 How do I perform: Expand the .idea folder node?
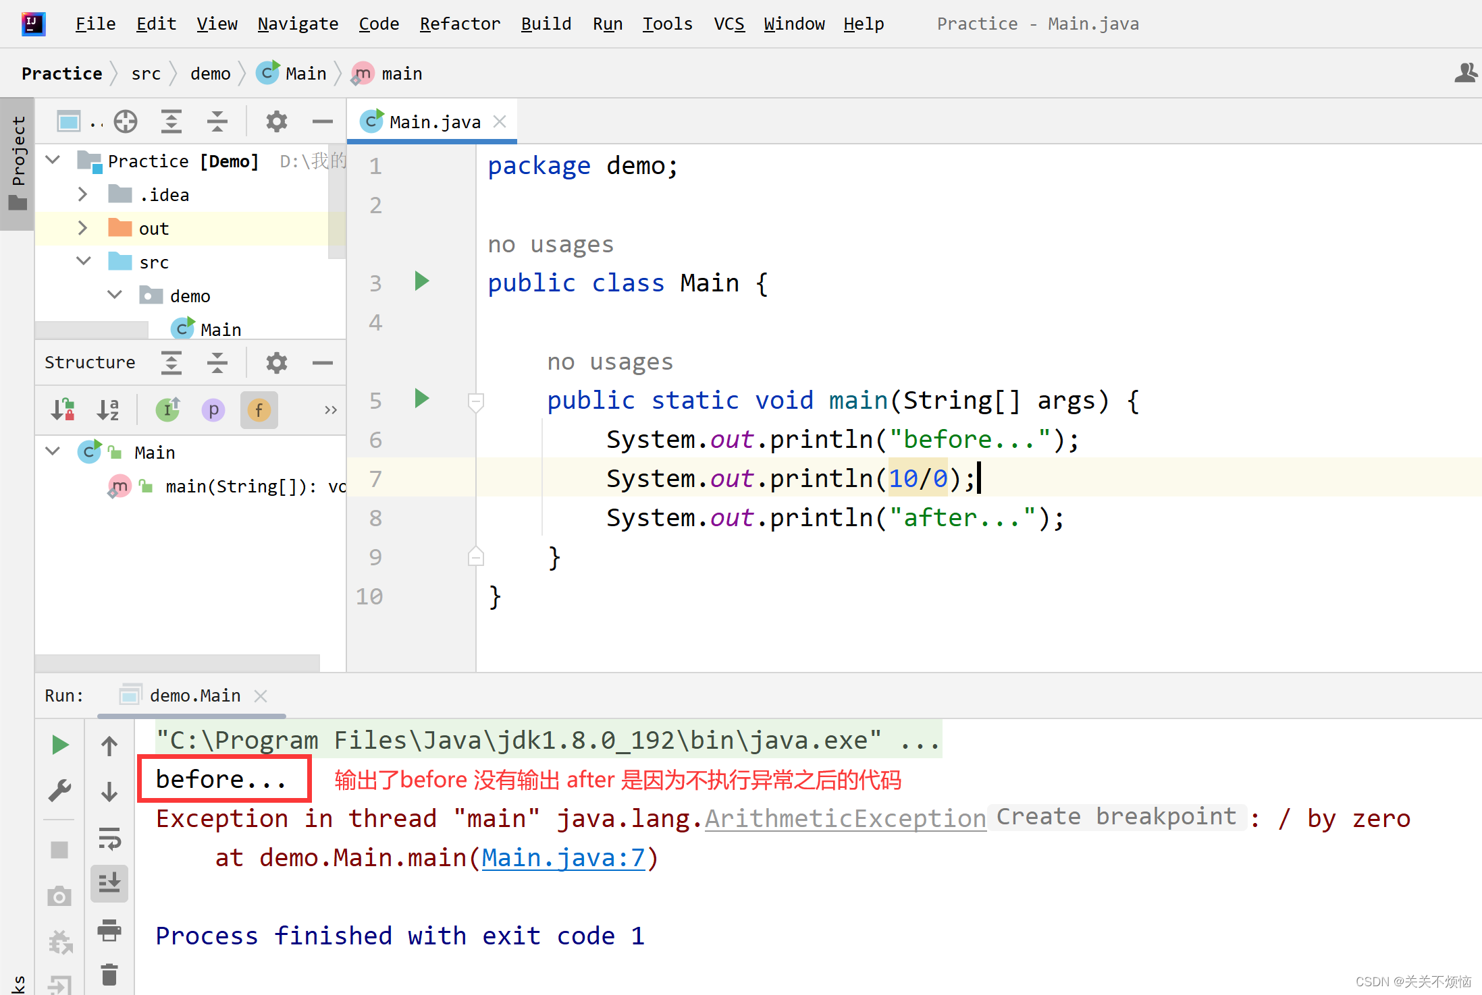(82, 195)
